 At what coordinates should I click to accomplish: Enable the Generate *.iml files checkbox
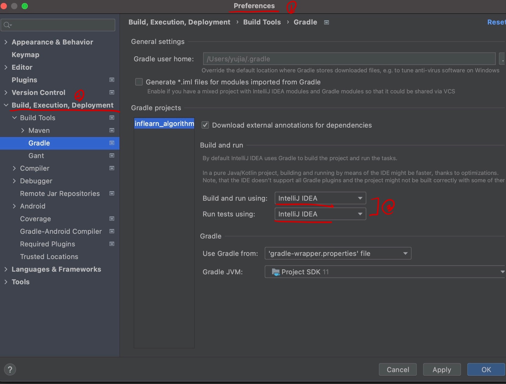tap(139, 82)
